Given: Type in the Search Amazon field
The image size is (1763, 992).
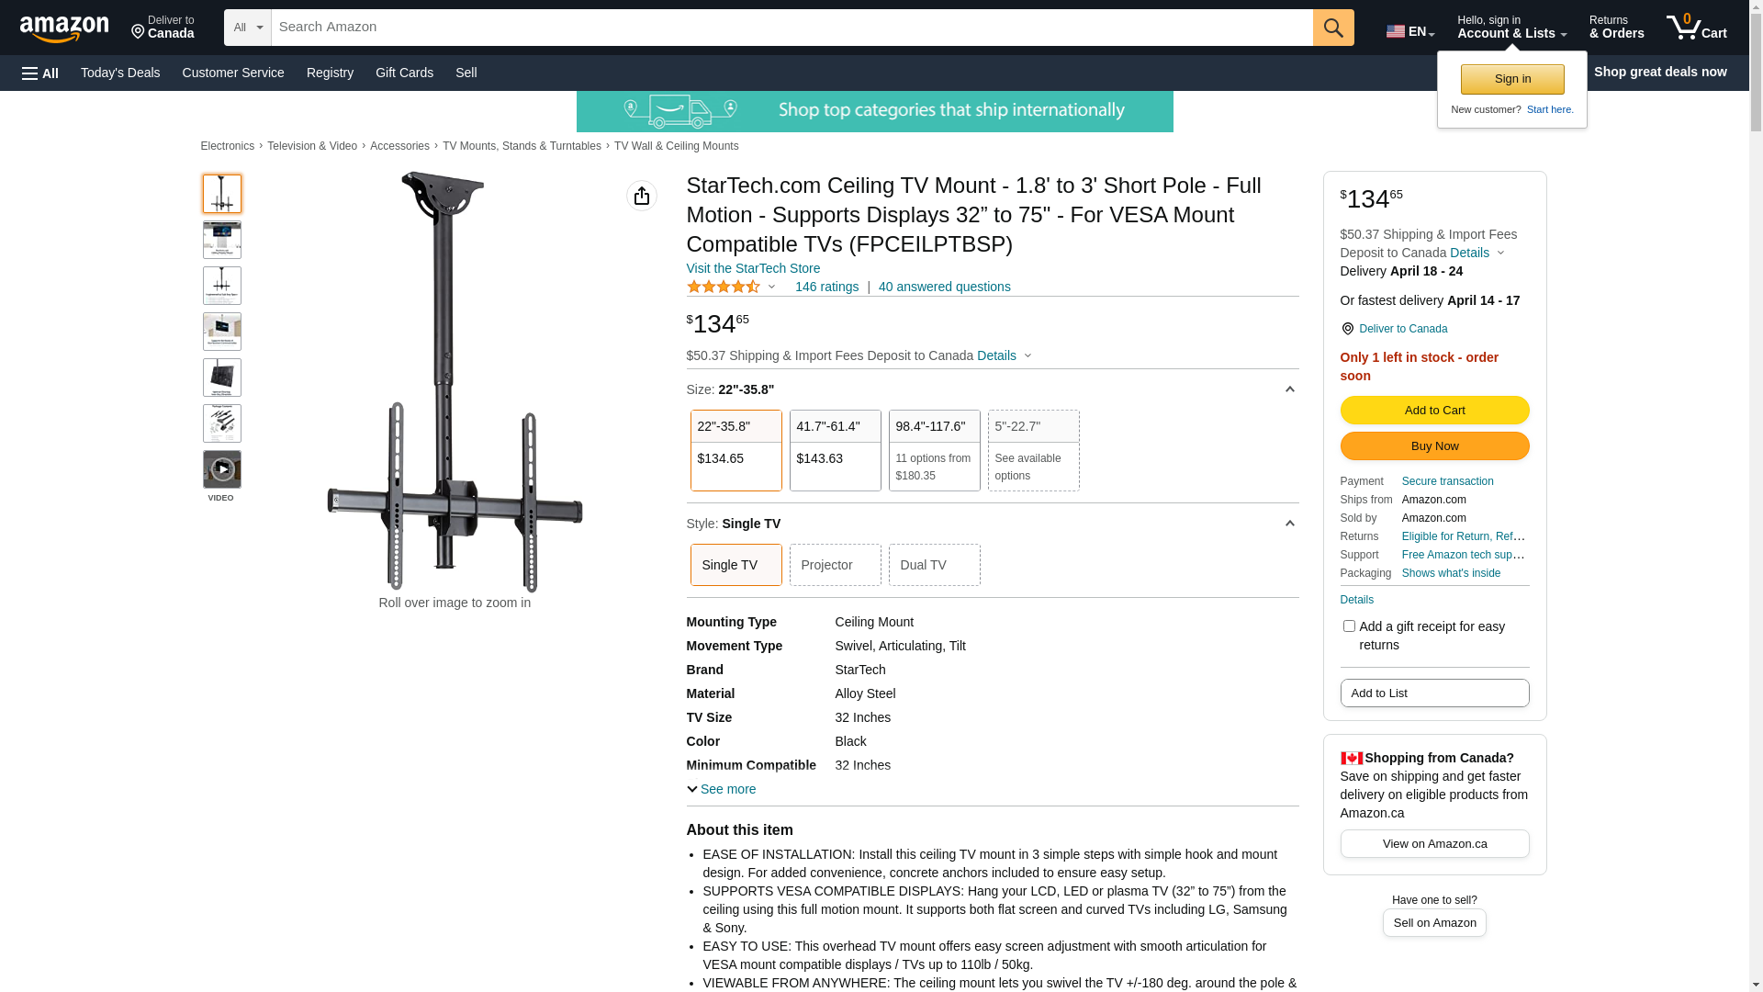Looking at the screenshot, I should point(792,28).
